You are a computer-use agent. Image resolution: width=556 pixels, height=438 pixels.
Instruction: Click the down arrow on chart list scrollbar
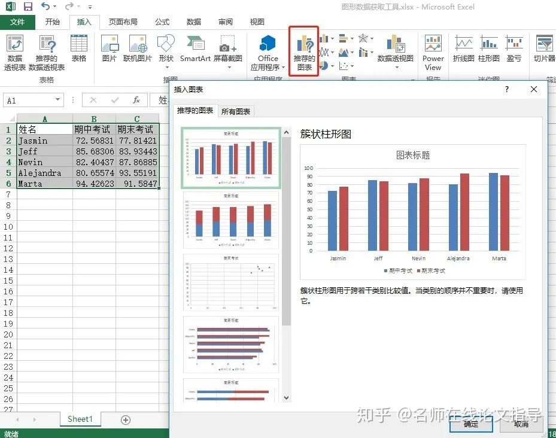[285, 397]
